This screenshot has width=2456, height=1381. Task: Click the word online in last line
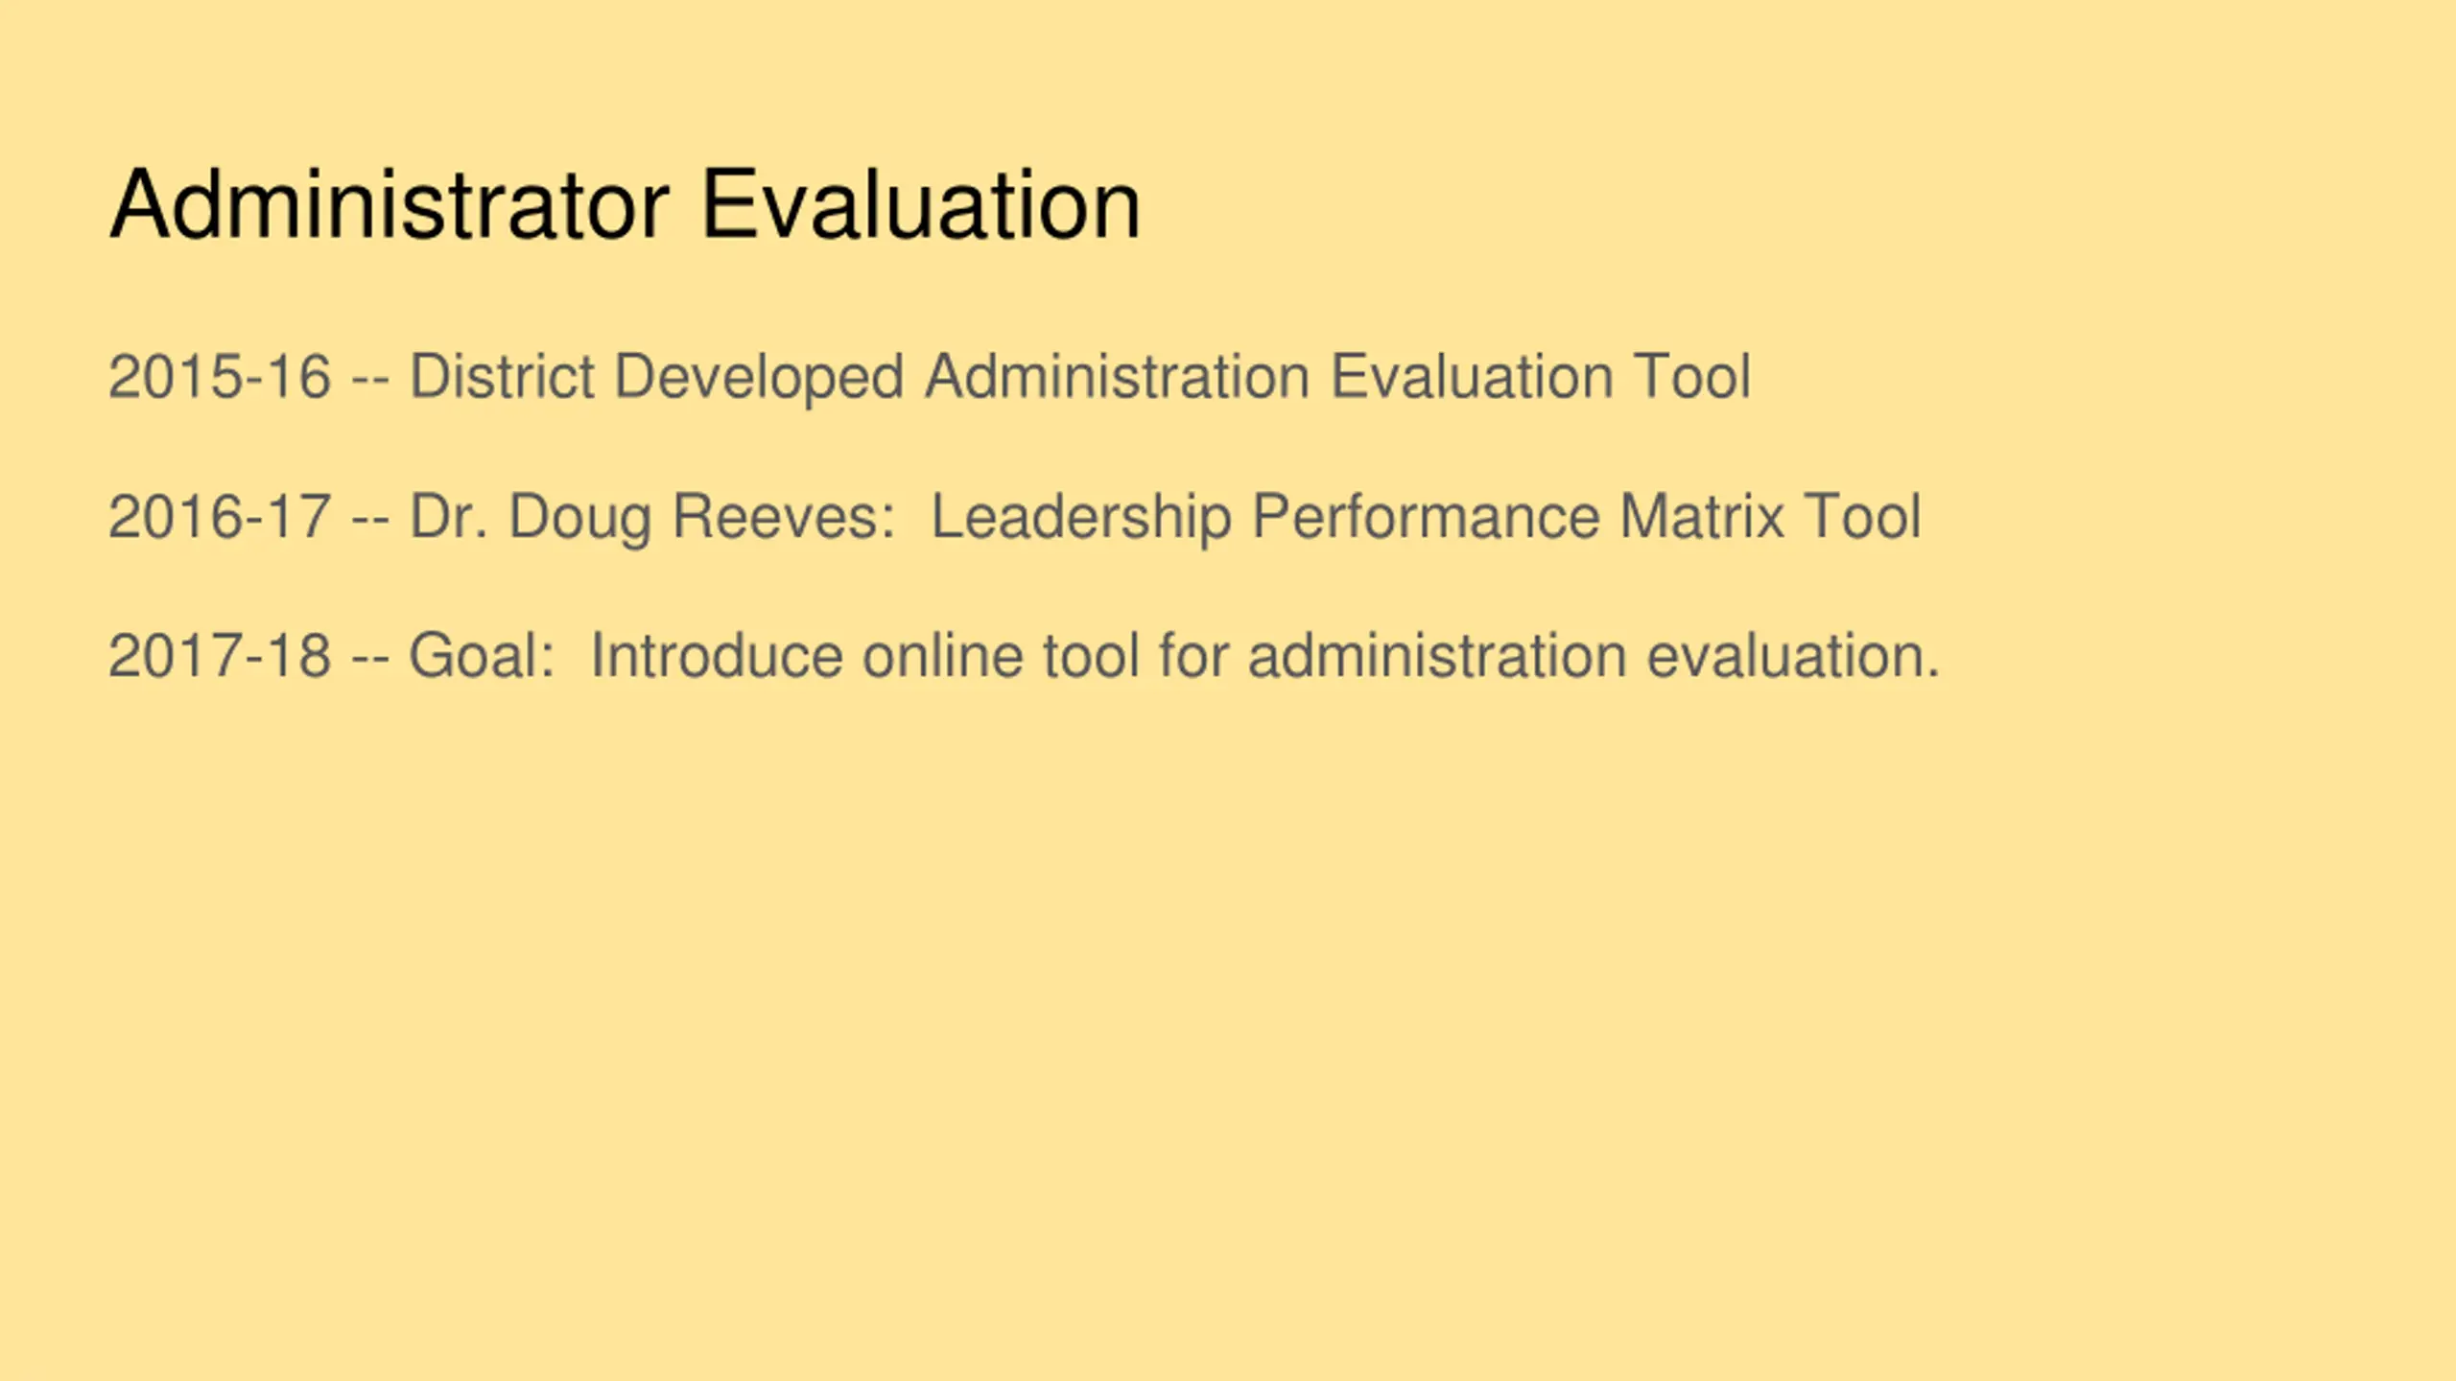click(x=942, y=656)
